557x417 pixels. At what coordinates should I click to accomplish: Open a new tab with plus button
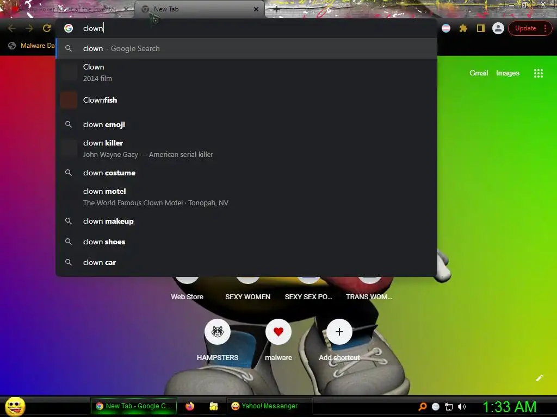click(277, 9)
